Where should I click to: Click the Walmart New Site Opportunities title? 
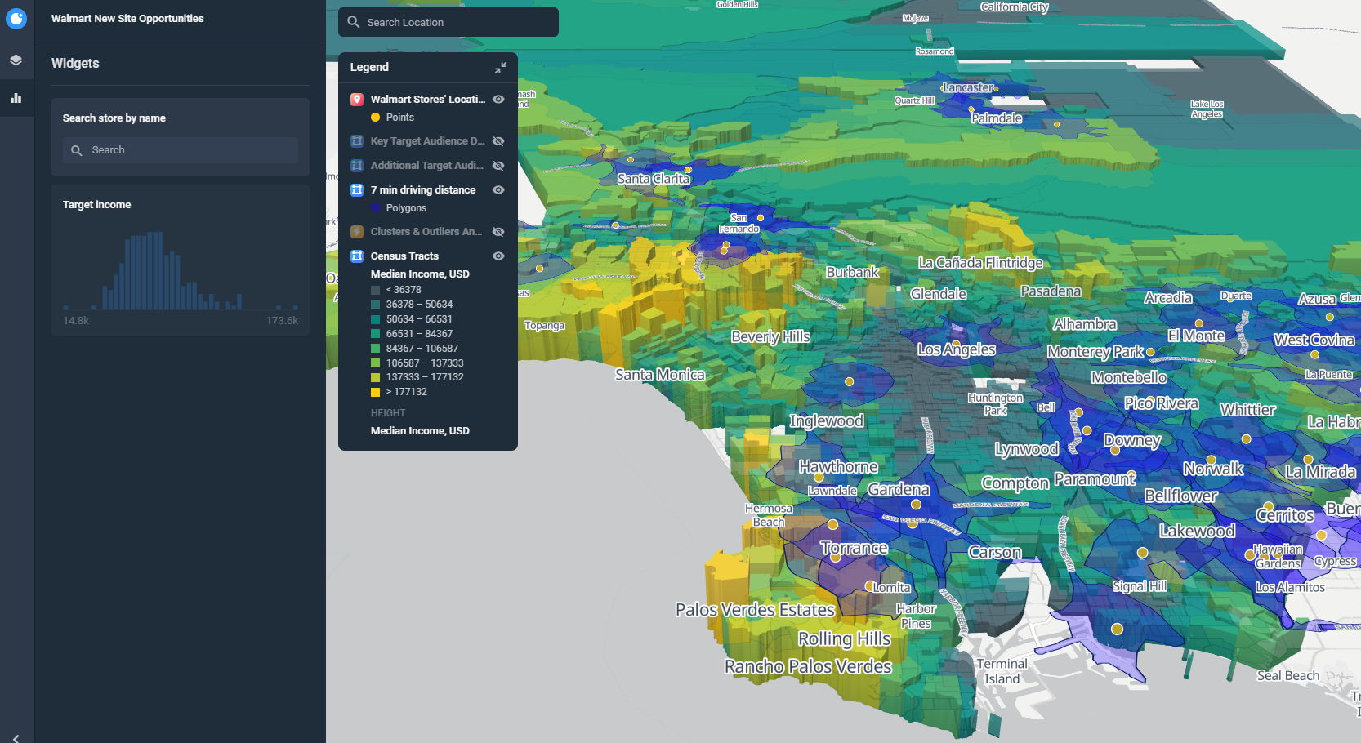[127, 18]
